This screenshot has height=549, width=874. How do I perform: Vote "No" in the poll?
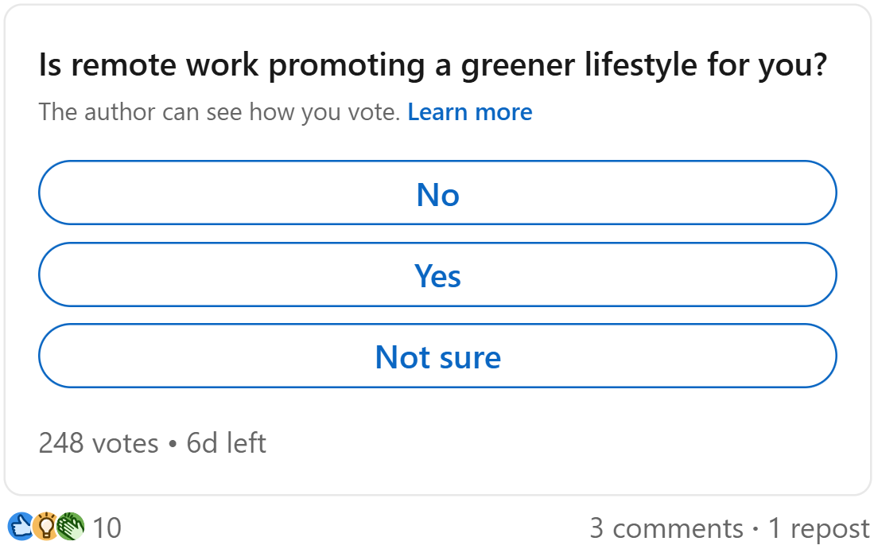437,193
